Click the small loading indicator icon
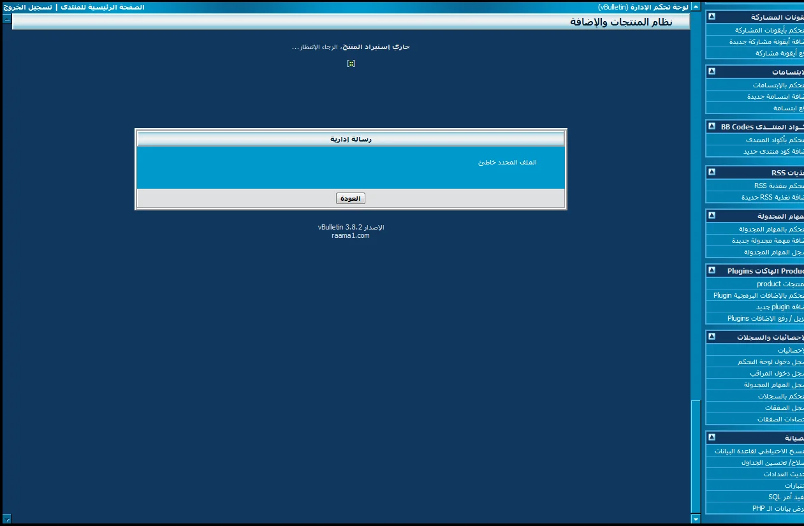Viewport: 804px width, 526px height. pos(351,63)
